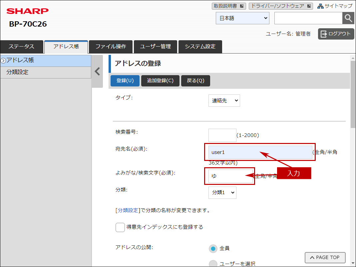Image resolution: width=356 pixels, height=267 pixels.
Task: Open the 分類設定 hyperlink in the note
Action: point(128,210)
